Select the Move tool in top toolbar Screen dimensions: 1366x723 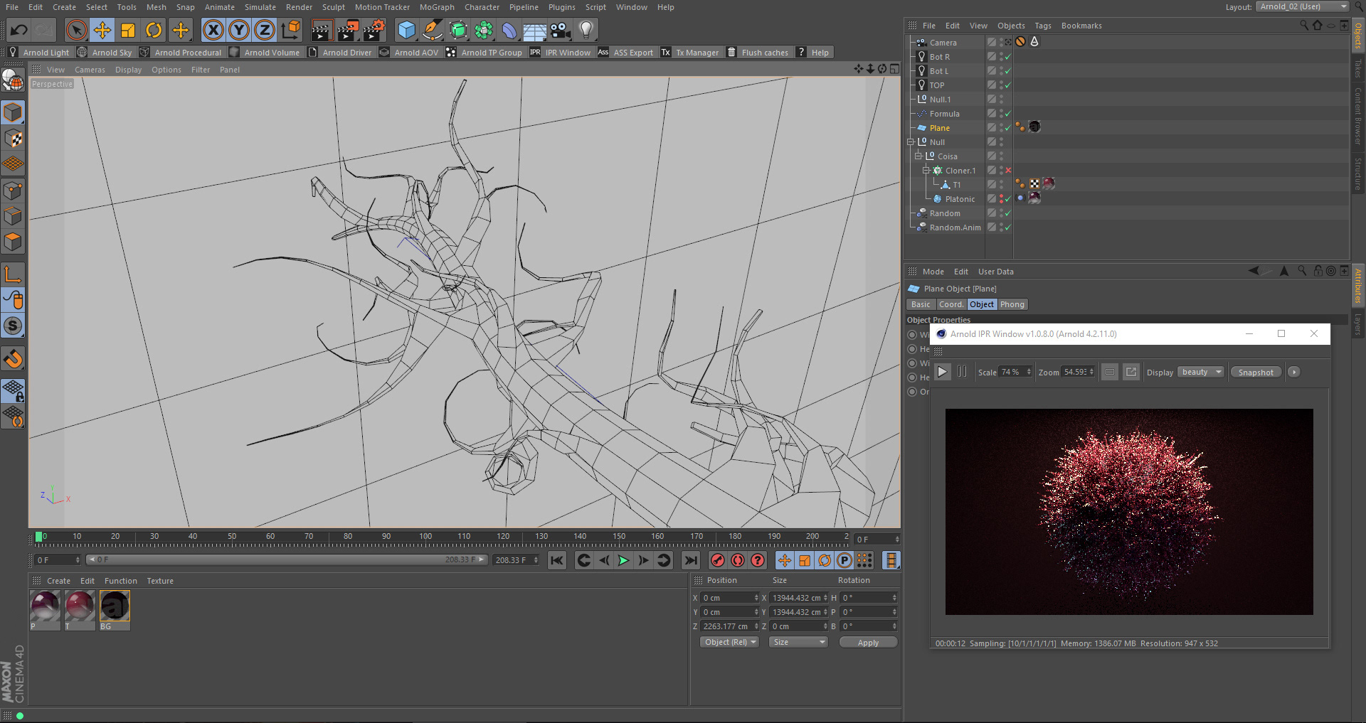(102, 30)
